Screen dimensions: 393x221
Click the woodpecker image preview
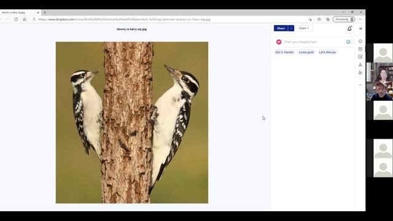coord(132,123)
